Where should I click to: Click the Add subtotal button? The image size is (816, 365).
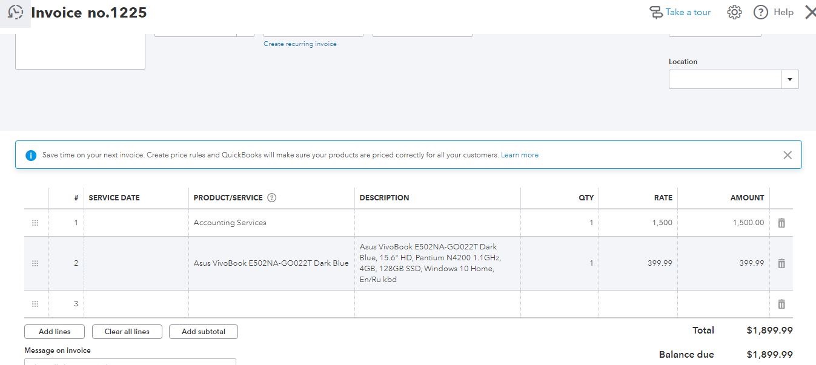(x=203, y=332)
